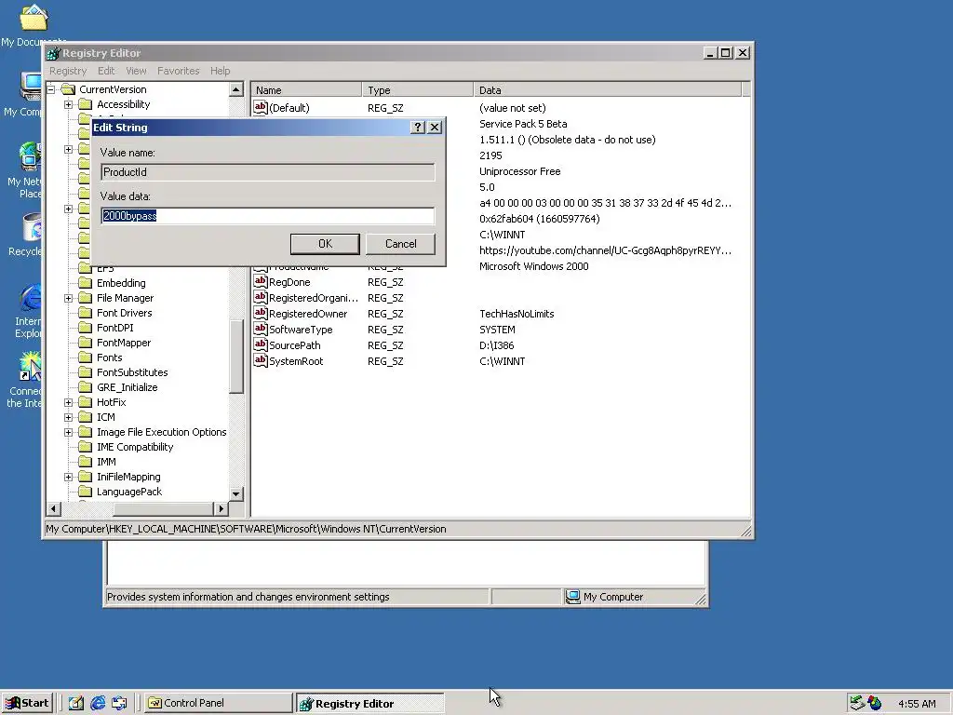Select the Fonts folder icon
953x715 pixels.
click(x=86, y=357)
